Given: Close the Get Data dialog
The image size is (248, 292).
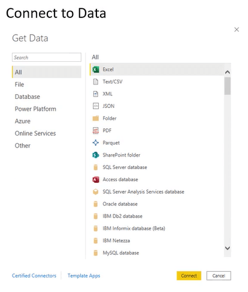Looking at the screenshot, I should click(237, 29).
